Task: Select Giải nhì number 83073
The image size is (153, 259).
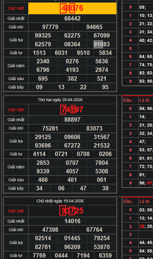Action: 94,128
